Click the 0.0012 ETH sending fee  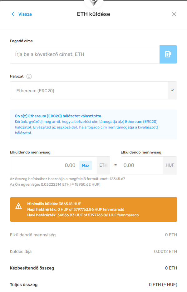pyautogui.click(x=165, y=251)
